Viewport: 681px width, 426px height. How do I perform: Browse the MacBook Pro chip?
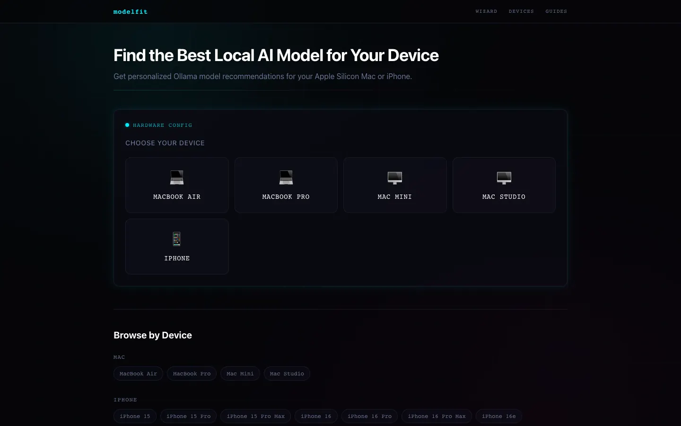(x=192, y=373)
